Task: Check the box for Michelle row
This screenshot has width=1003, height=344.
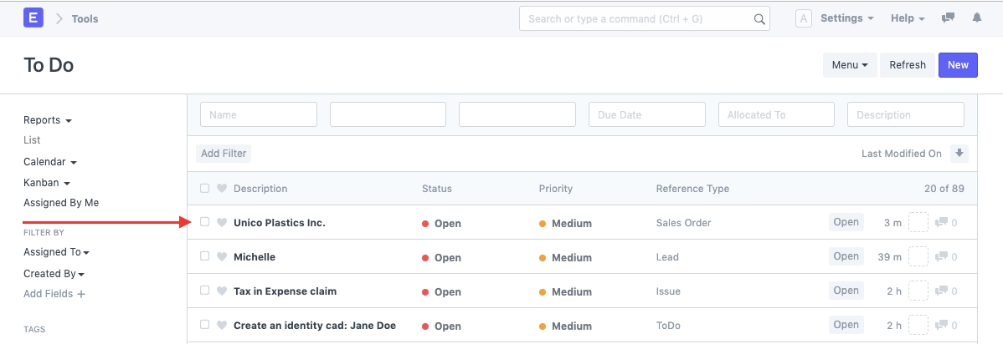Action: point(205,256)
